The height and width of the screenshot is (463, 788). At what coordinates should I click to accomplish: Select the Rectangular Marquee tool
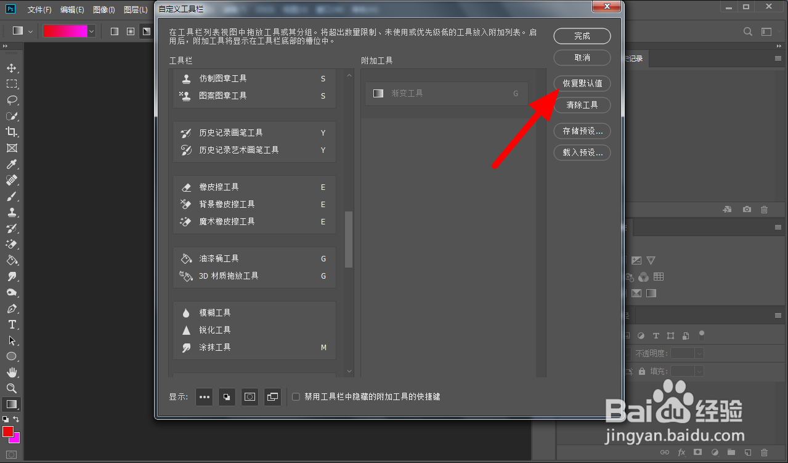[x=12, y=84]
